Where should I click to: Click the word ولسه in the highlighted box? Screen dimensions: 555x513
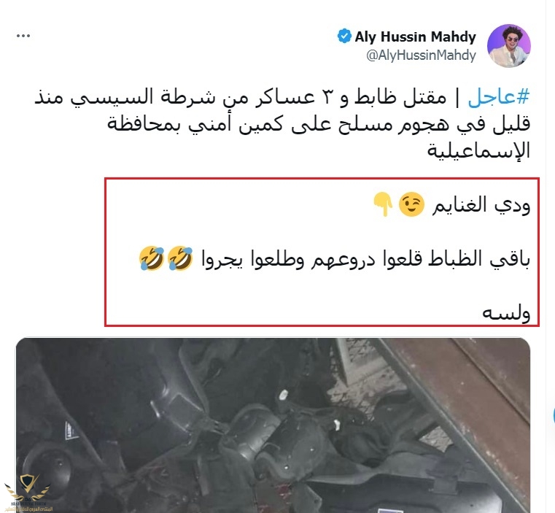pyautogui.click(x=506, y=313)
